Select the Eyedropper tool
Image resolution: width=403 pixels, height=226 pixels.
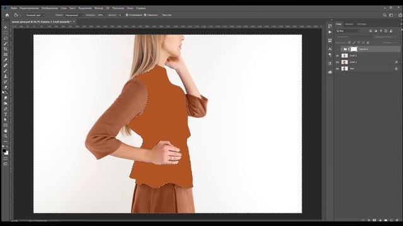[x=6, y=60]
